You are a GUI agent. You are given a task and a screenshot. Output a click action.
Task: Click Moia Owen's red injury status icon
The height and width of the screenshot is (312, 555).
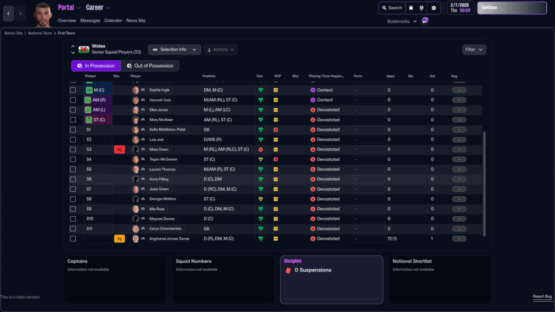point(119,149)
